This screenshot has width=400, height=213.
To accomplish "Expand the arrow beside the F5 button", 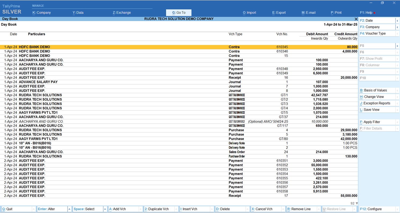I will click(397, 46).
